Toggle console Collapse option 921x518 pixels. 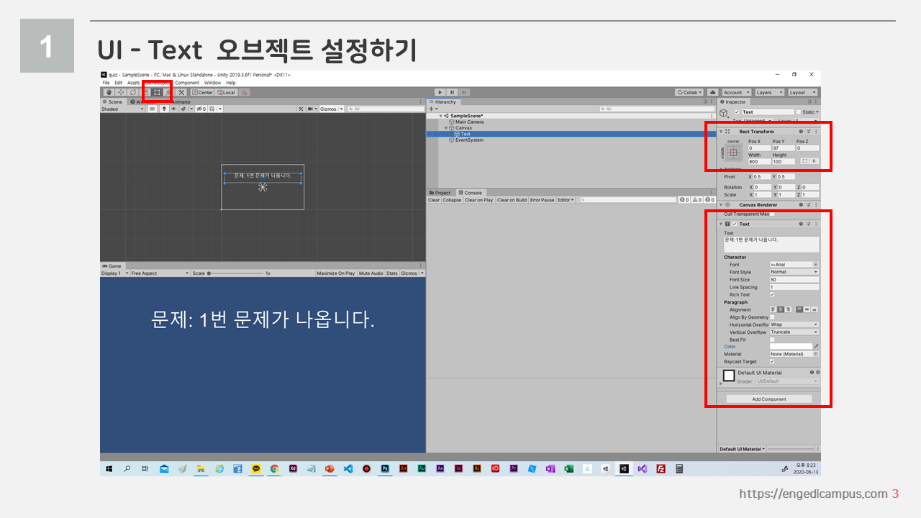[452, 200]
